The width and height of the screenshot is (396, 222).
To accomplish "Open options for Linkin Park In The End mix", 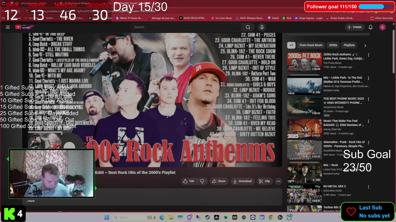I will [368, 78].
